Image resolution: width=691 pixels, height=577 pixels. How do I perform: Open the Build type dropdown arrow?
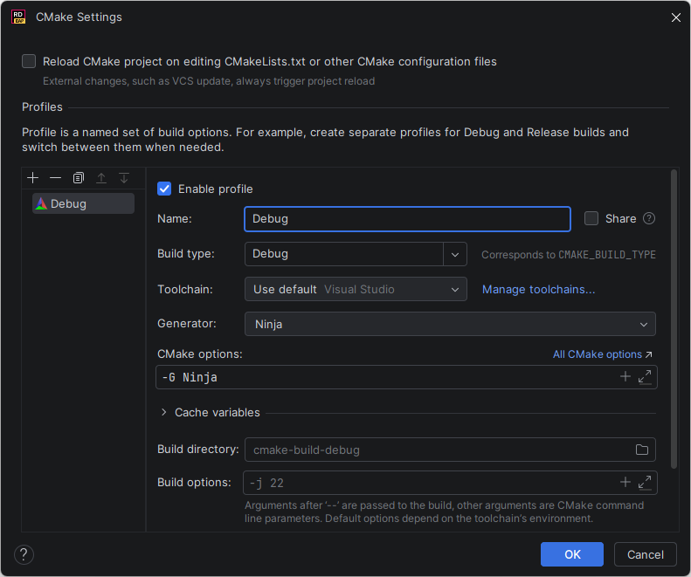pyautogui.click(x=455, y=254)
